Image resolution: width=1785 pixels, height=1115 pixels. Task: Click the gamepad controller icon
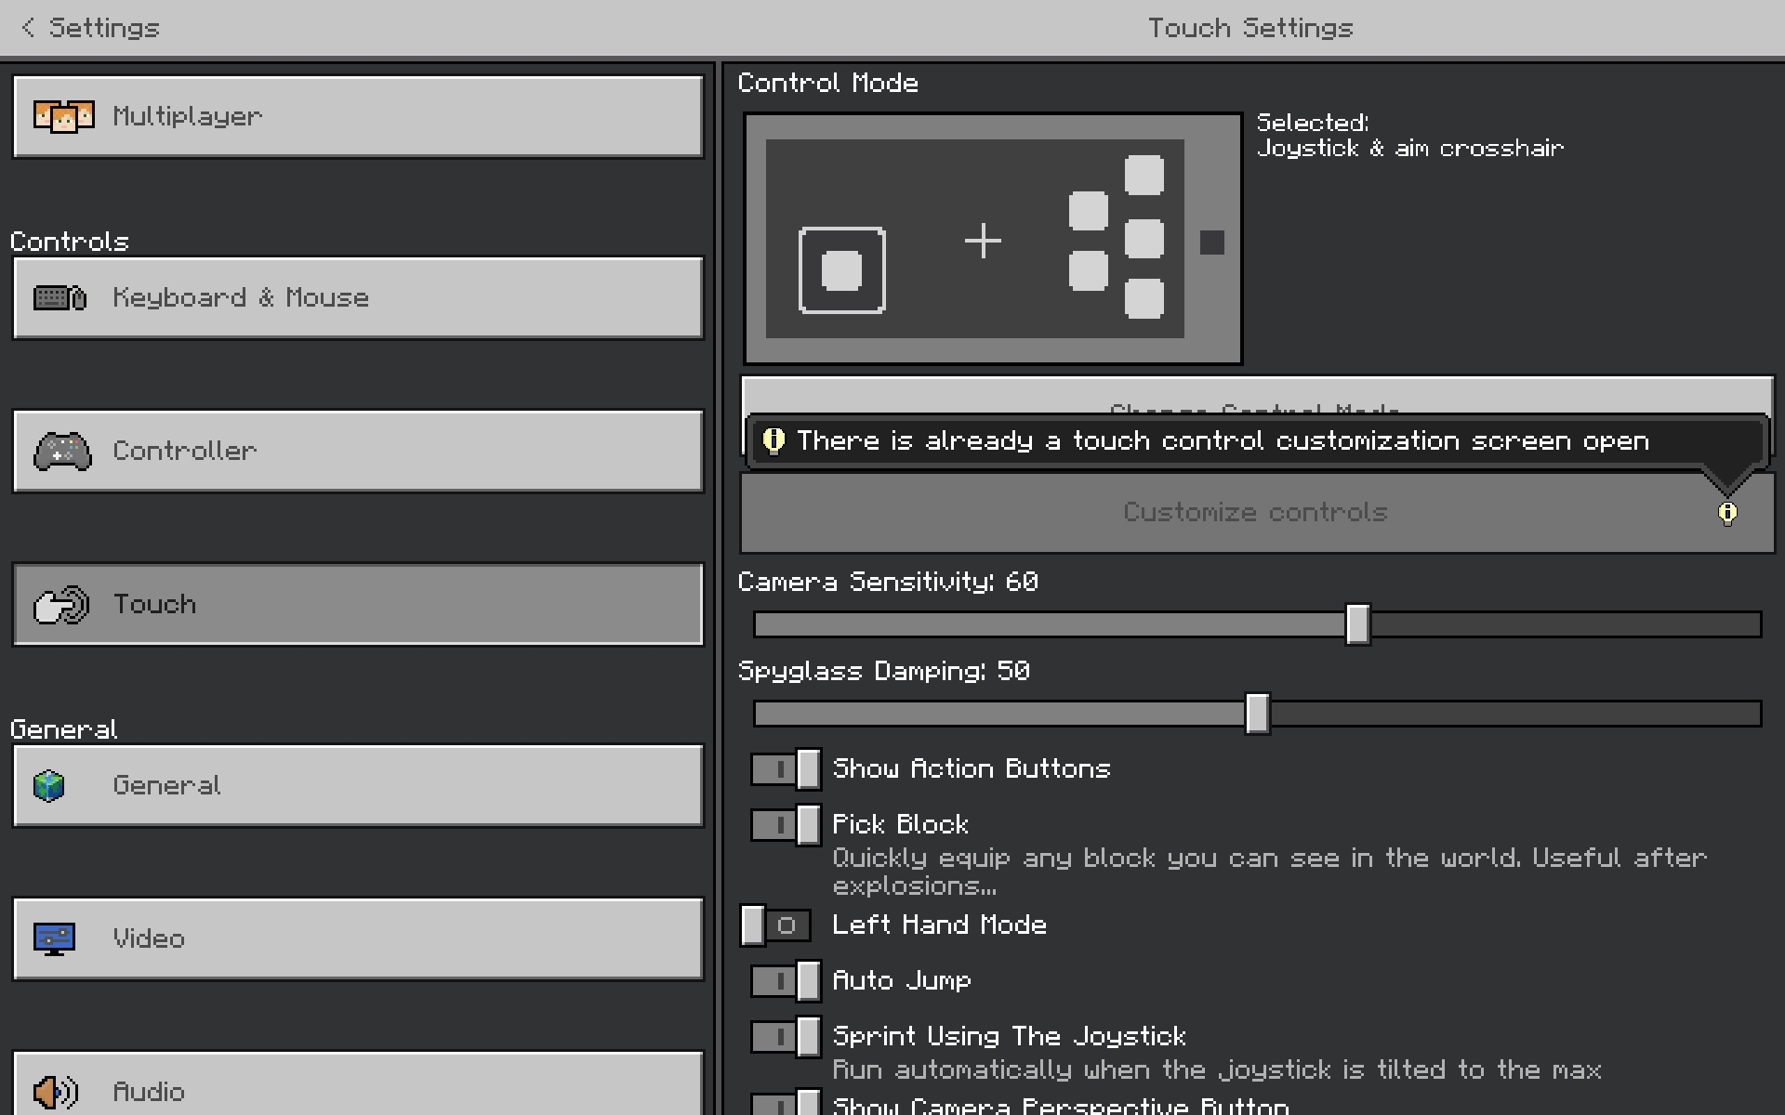point(62,452)
